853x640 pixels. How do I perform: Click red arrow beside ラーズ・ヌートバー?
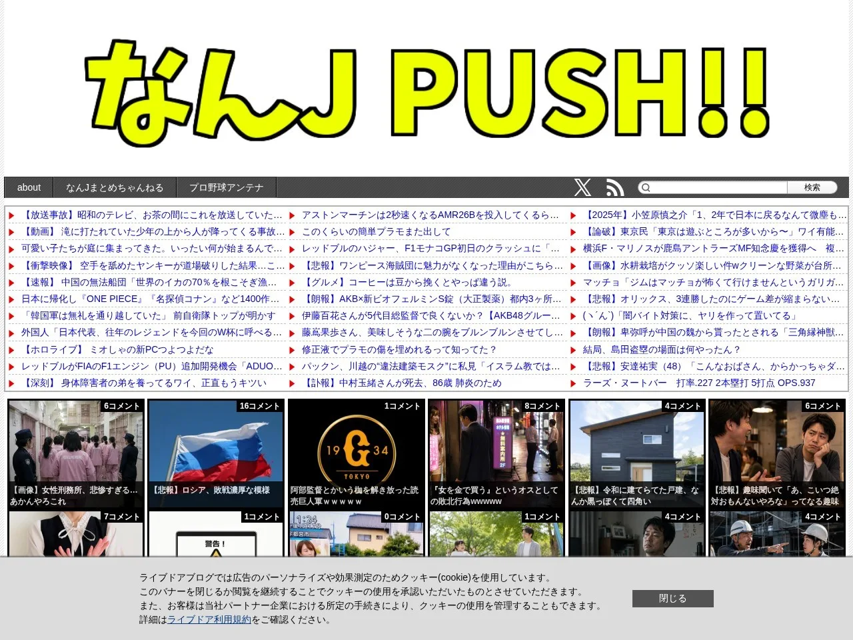573,383
